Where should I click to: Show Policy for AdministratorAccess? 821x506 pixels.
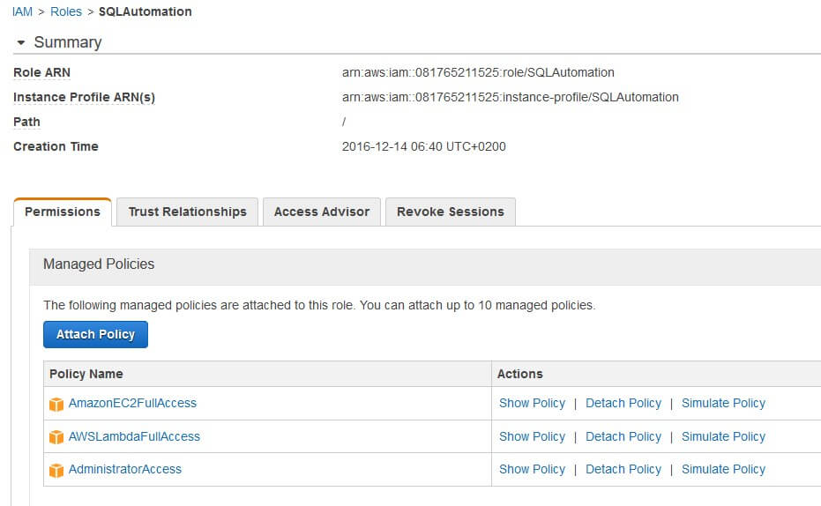(532, 469)
